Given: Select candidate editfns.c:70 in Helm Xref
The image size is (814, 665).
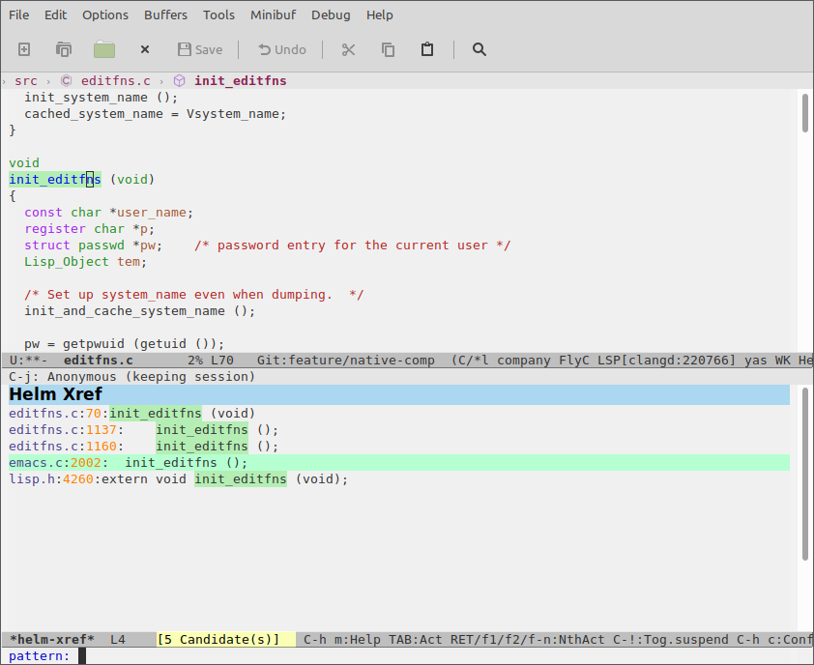Looking at the screenshot, I should tap(398, 414).
